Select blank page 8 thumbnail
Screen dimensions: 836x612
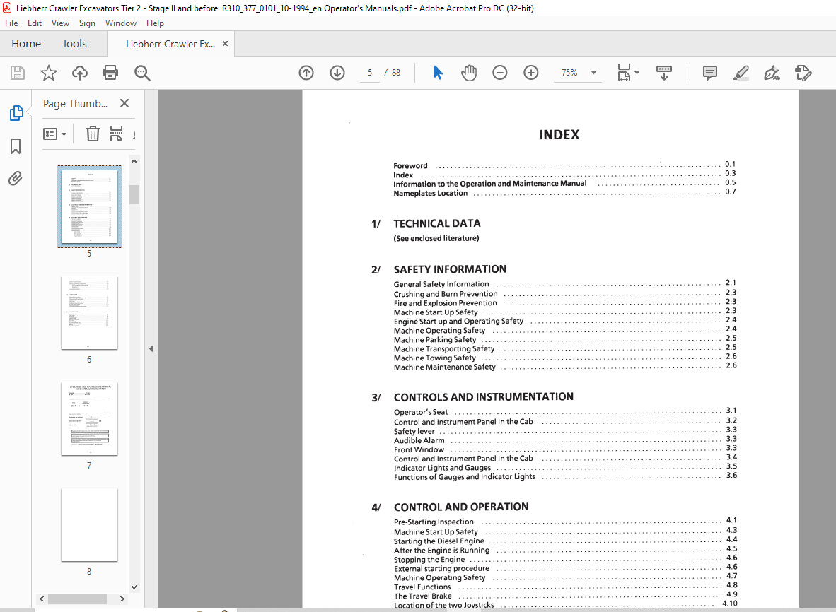click(x=90, y=524)
